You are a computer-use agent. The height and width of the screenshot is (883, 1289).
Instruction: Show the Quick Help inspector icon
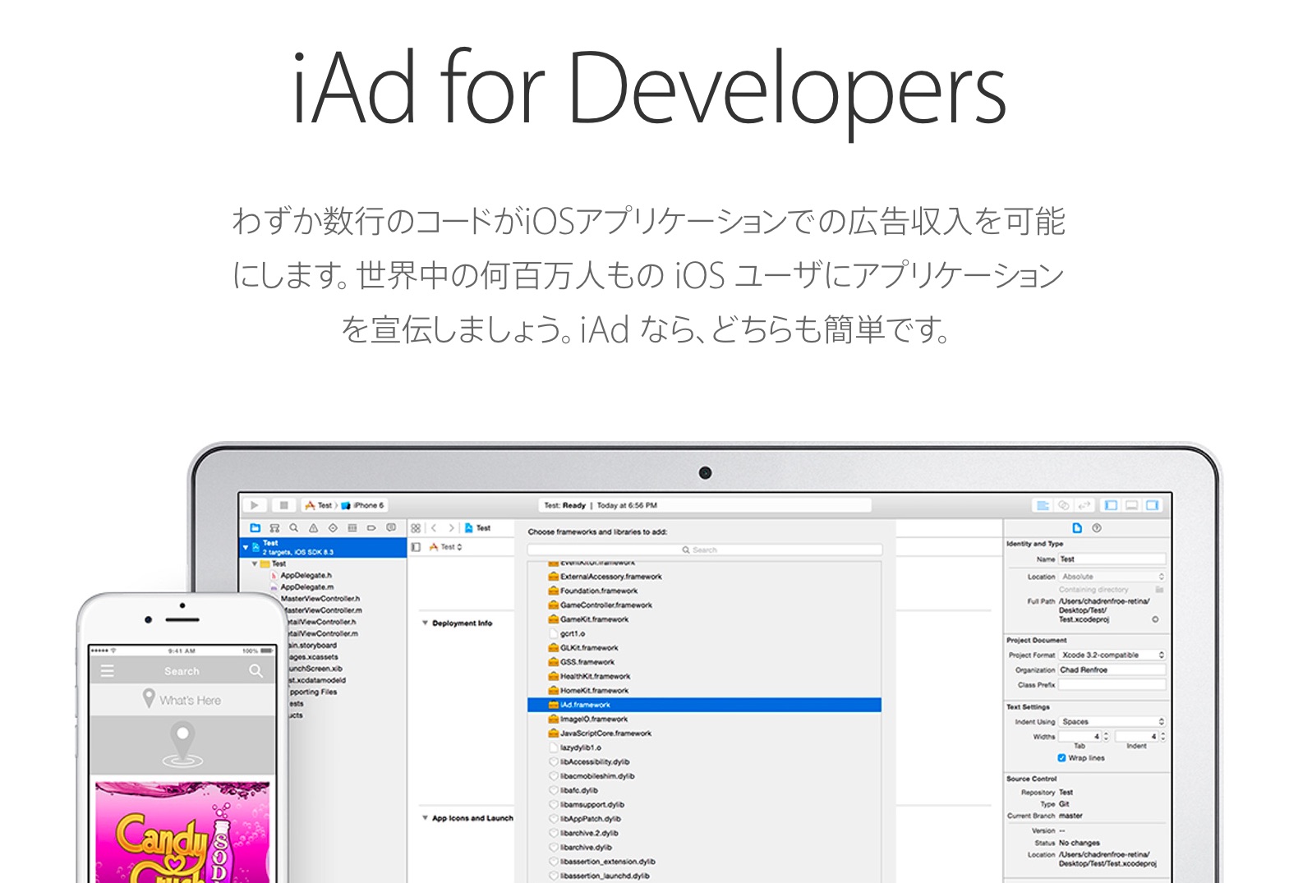[1097, 528]
